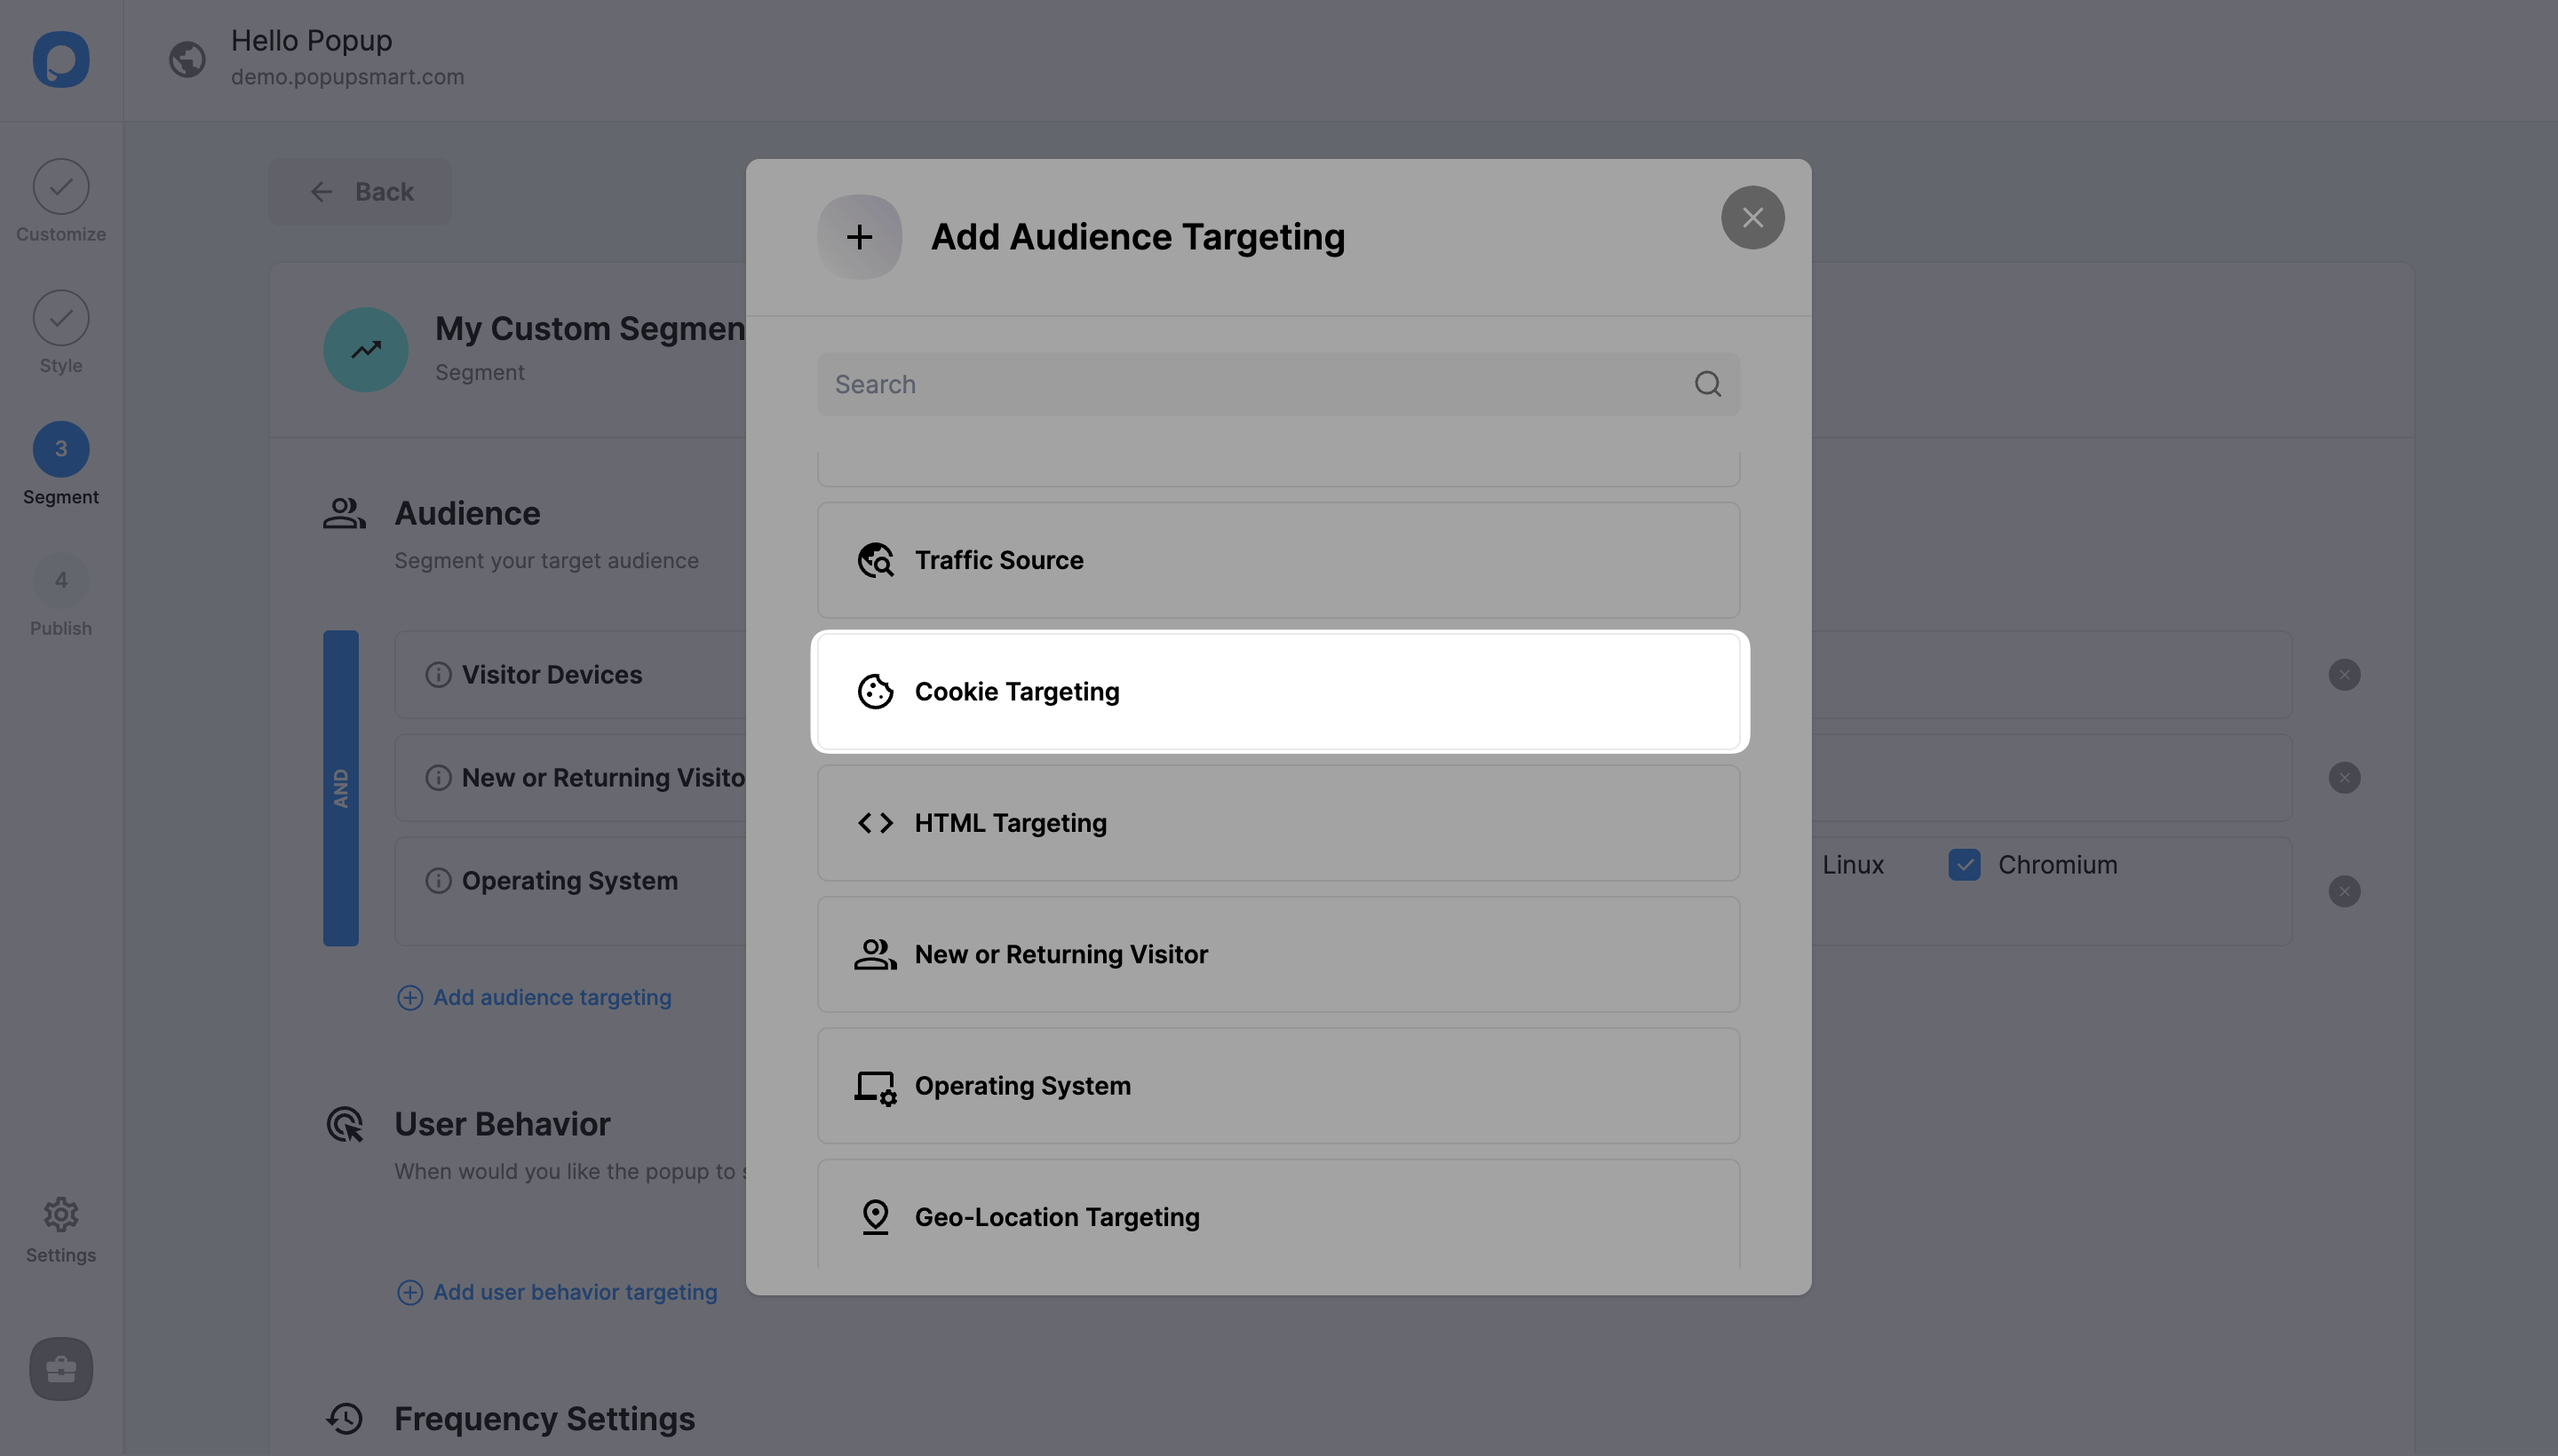Click the Cookie Targeting menu item
The image size is (2558, 1456).
[1279, 690]
